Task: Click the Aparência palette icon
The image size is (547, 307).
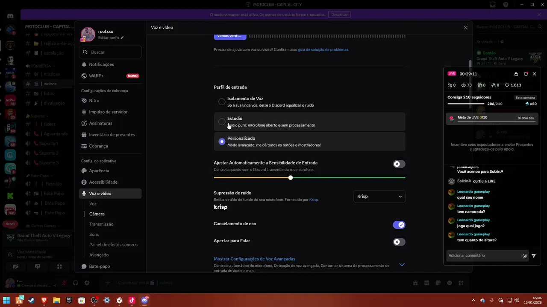Action: [84, 171]
